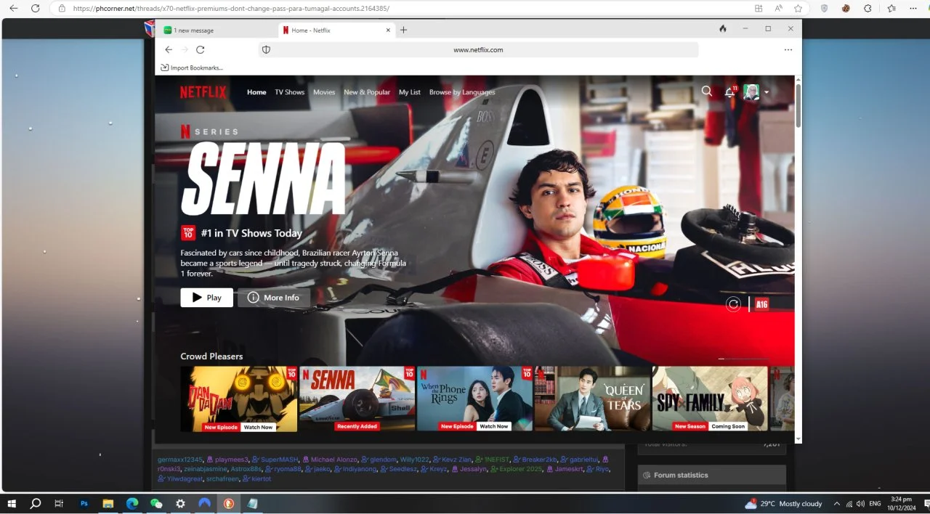Image resolution: width=930 pixels, height=514 pixels.
Task: Open the volume control in system tray
Action: coord(860,503)
